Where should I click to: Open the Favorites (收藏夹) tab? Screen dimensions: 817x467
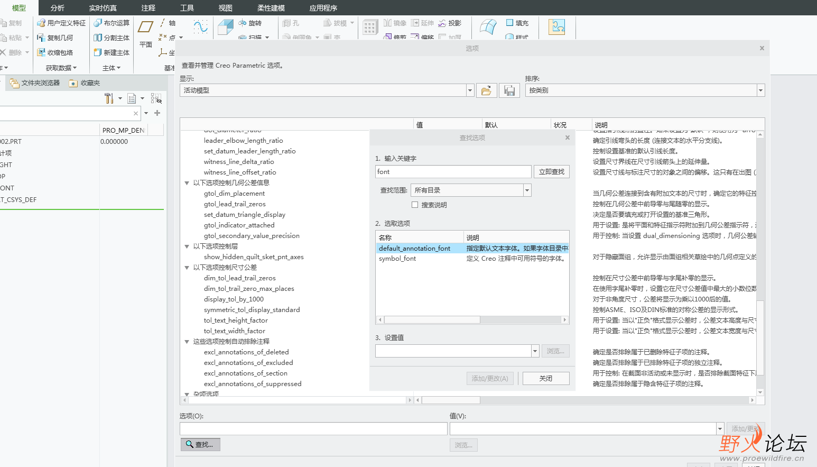coord(85,83)
